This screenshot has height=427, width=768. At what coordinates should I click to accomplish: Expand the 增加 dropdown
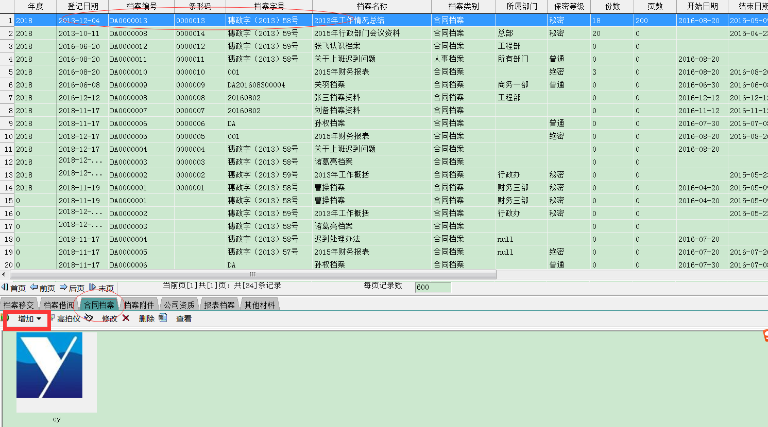point(29,319)
